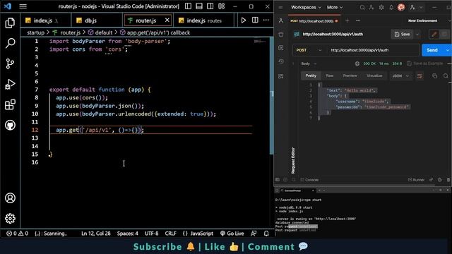Image resolution: width=452 pixels, height=254 pixels.
Task: Click the Postman request URL field
Action: pyautogui.click(x=374, y=50)
